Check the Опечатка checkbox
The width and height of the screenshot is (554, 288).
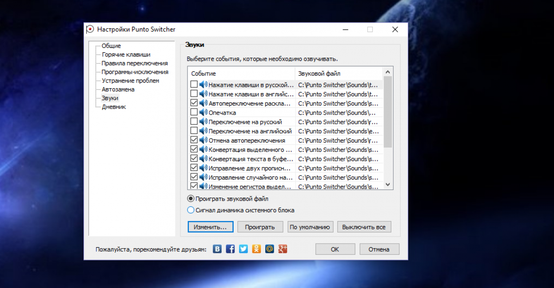pyautogui.click(x=194, y=113)
